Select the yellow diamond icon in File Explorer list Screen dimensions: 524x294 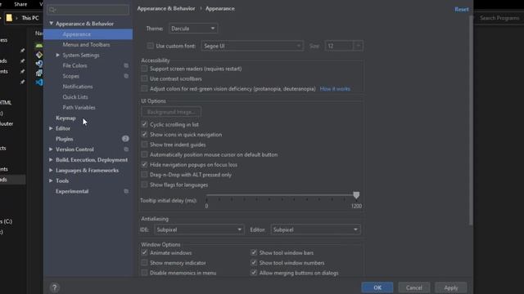point(39,55)
